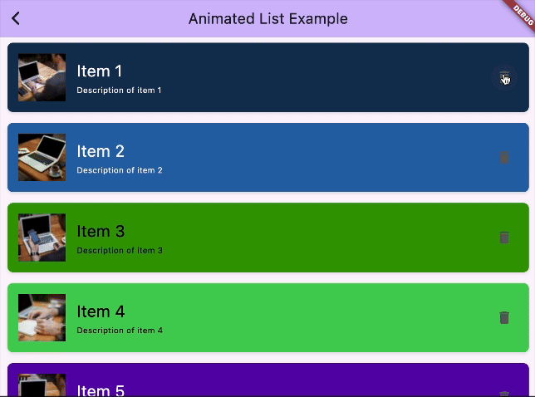Screen dimensions: 535x397
Task: Select the Item 3 title text
Action: [100, 231]
